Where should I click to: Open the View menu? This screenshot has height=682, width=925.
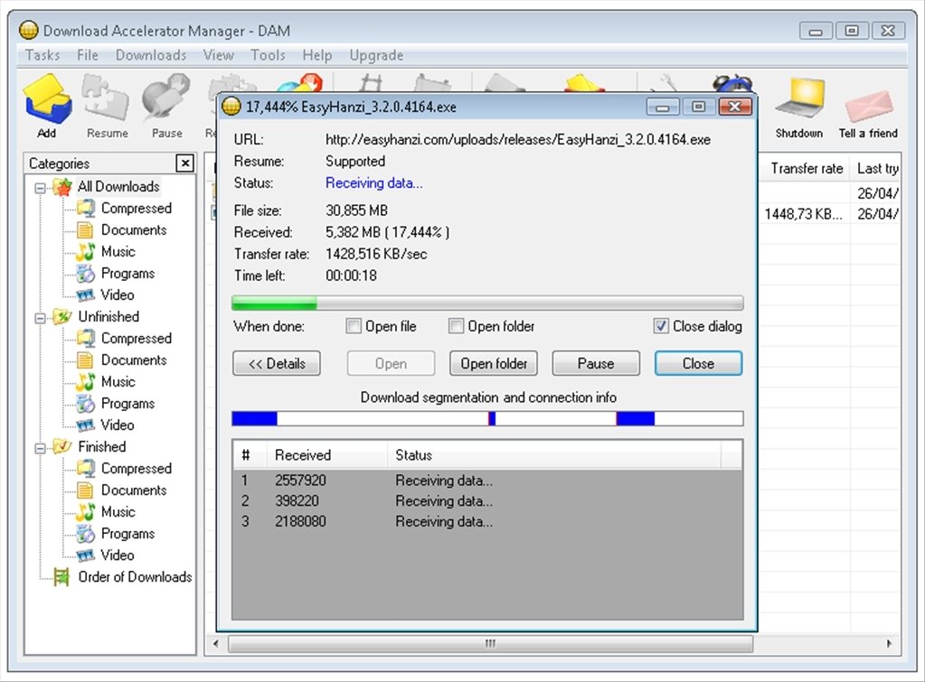coord(218,55)
